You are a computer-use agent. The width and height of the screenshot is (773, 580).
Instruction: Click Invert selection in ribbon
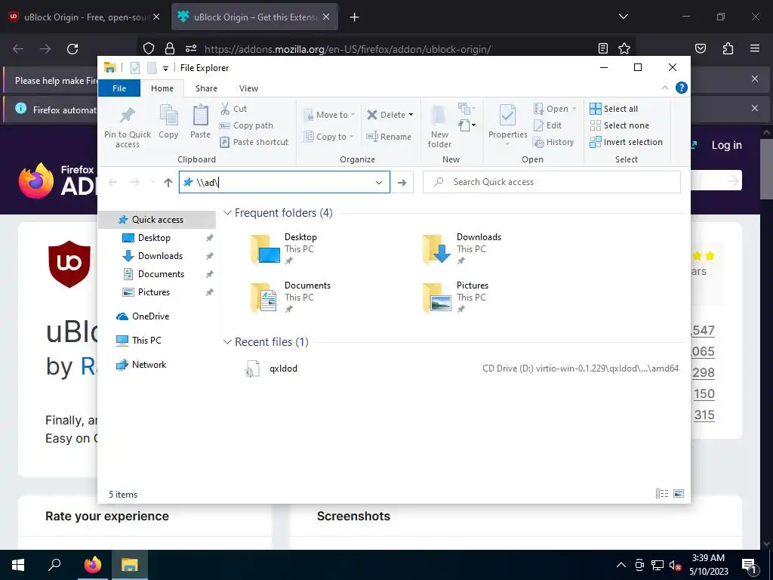click(x=626, y=142)
